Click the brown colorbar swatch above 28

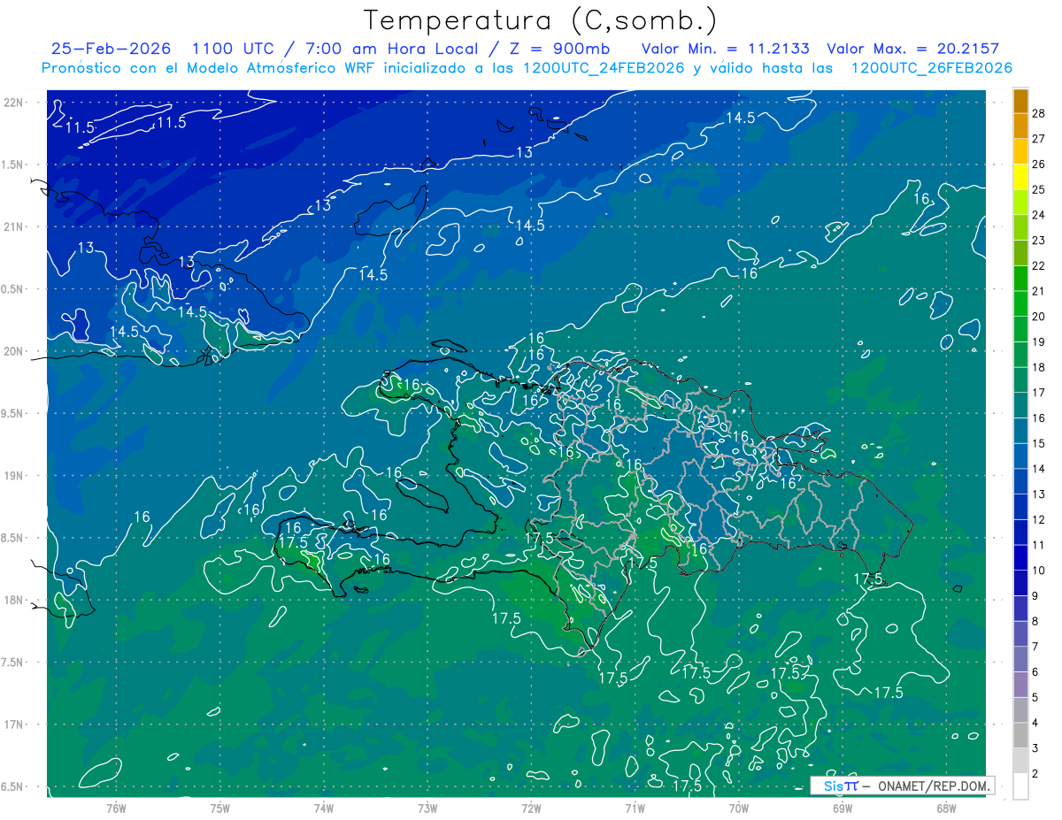1020,101
